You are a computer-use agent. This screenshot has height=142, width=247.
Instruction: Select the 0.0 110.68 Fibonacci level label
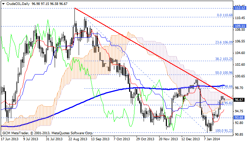click(x=225, y=16)
